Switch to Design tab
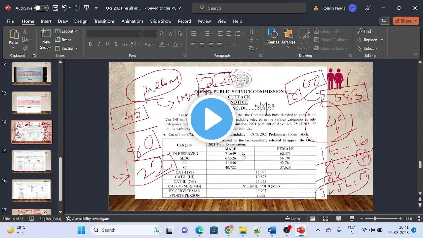Screen dimensions: 423x238 click(x=81, y=21)
